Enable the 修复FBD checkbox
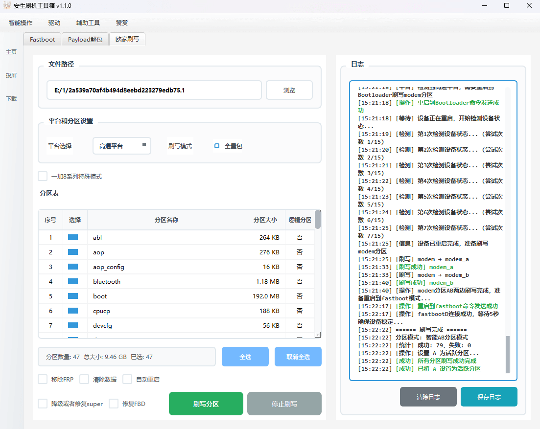 [114, 404]
